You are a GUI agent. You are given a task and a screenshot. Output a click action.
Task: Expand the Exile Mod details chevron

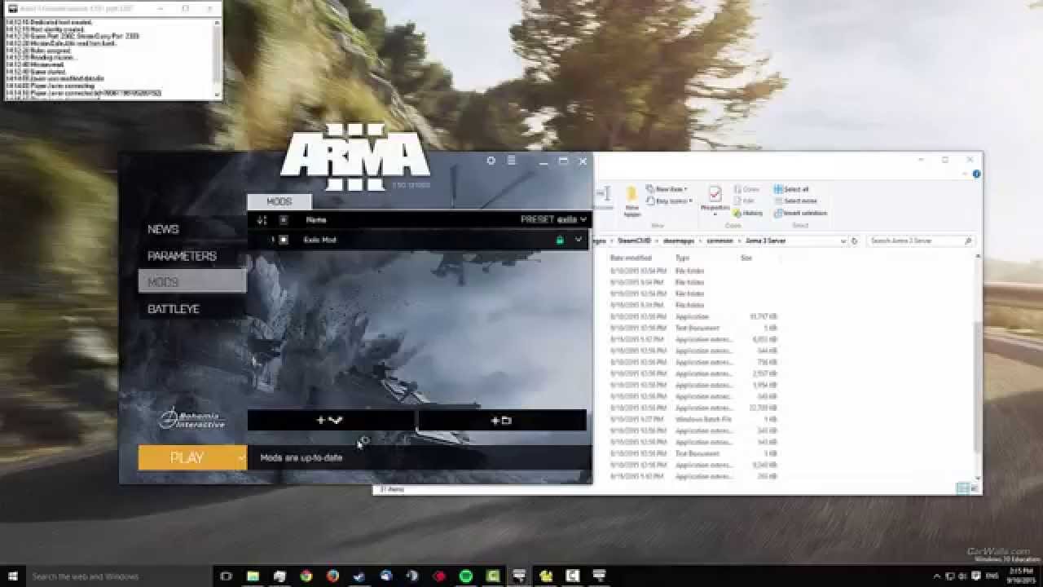click(579, 240)
